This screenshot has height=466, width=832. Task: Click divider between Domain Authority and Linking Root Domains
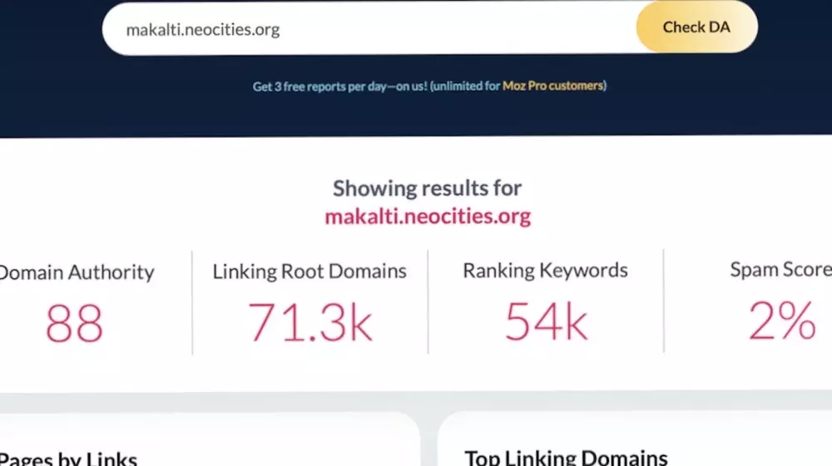click(x=192, y=302)
